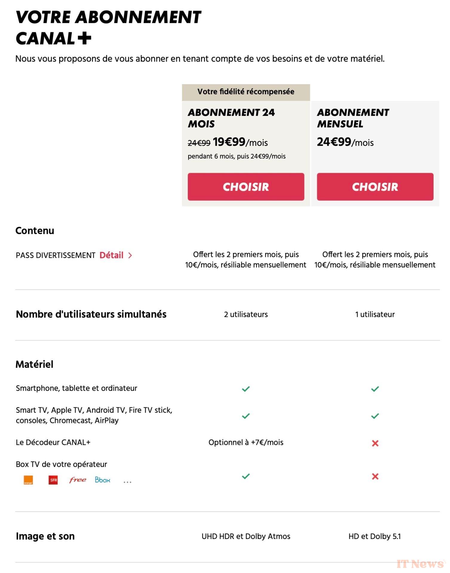
Task: Click the 24-month check for Smartphone, tablette et ordinateur
Action: click(246, 389)
